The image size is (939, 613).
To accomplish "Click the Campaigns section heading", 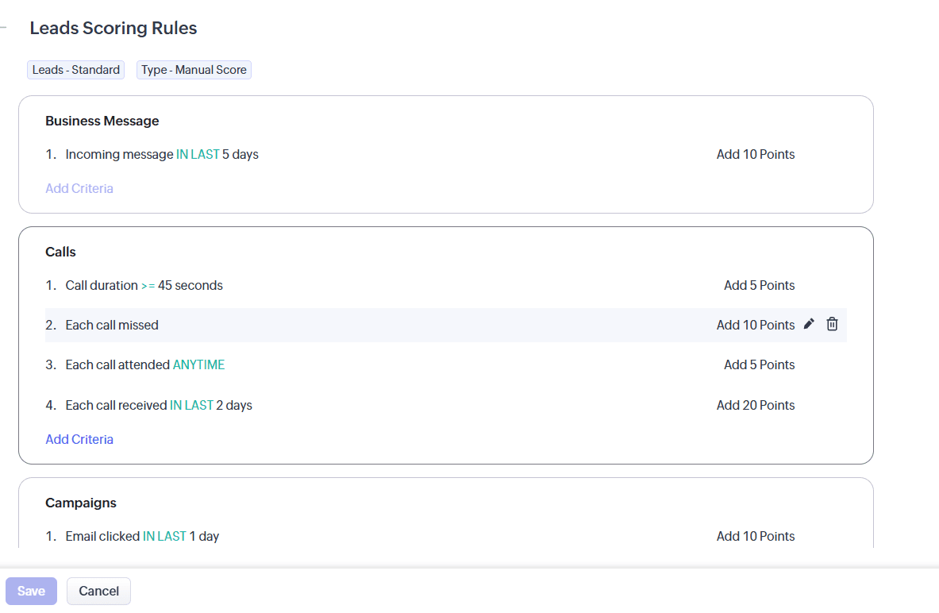I will (x=81, y=503).
